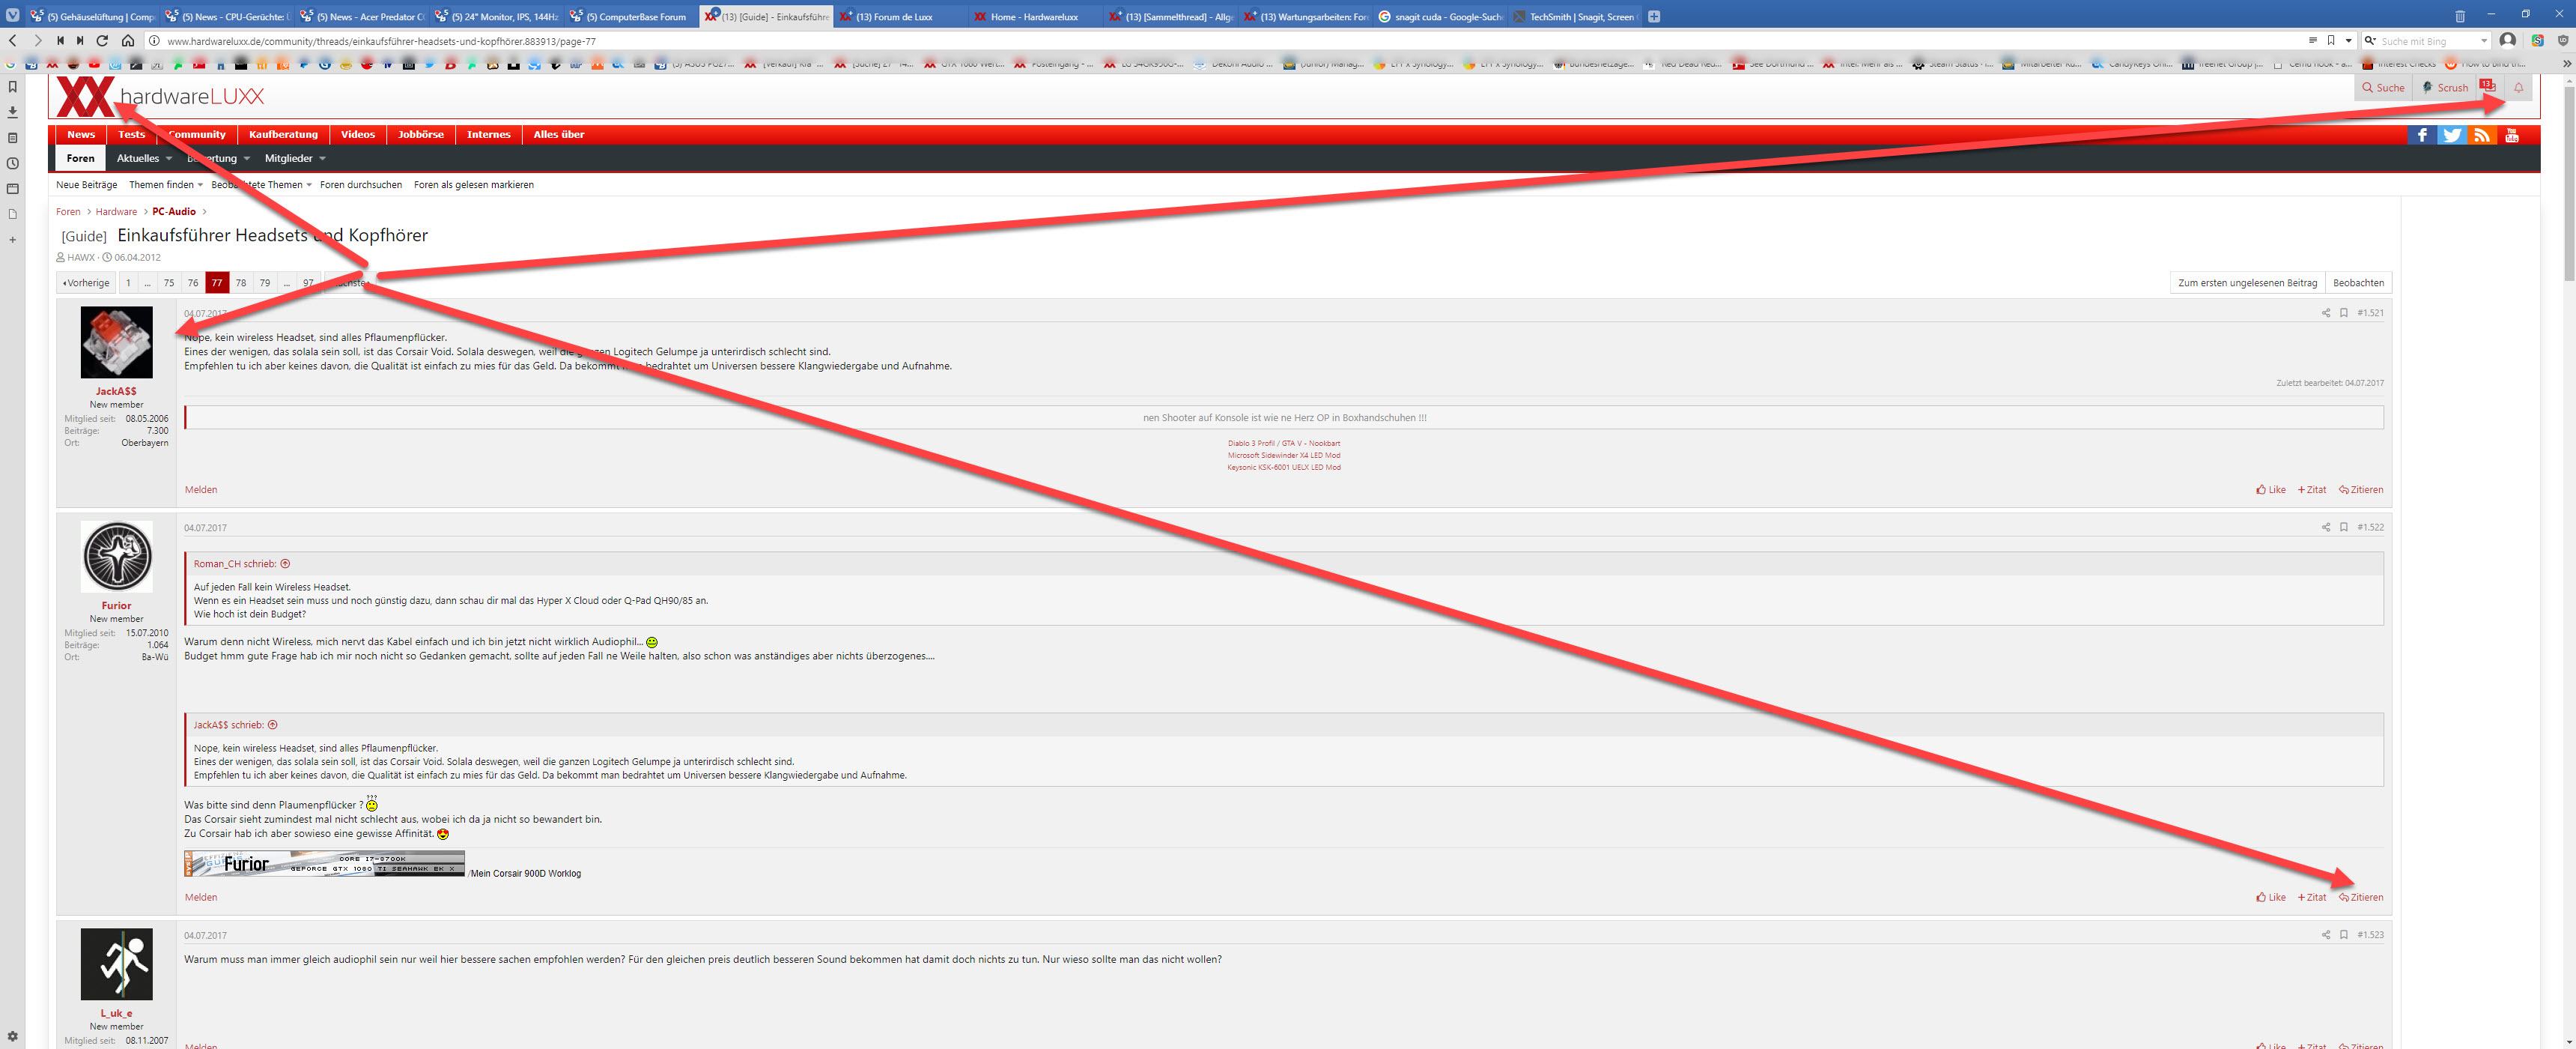
Task: Click the address bar URL
Action: pos(381,42)
